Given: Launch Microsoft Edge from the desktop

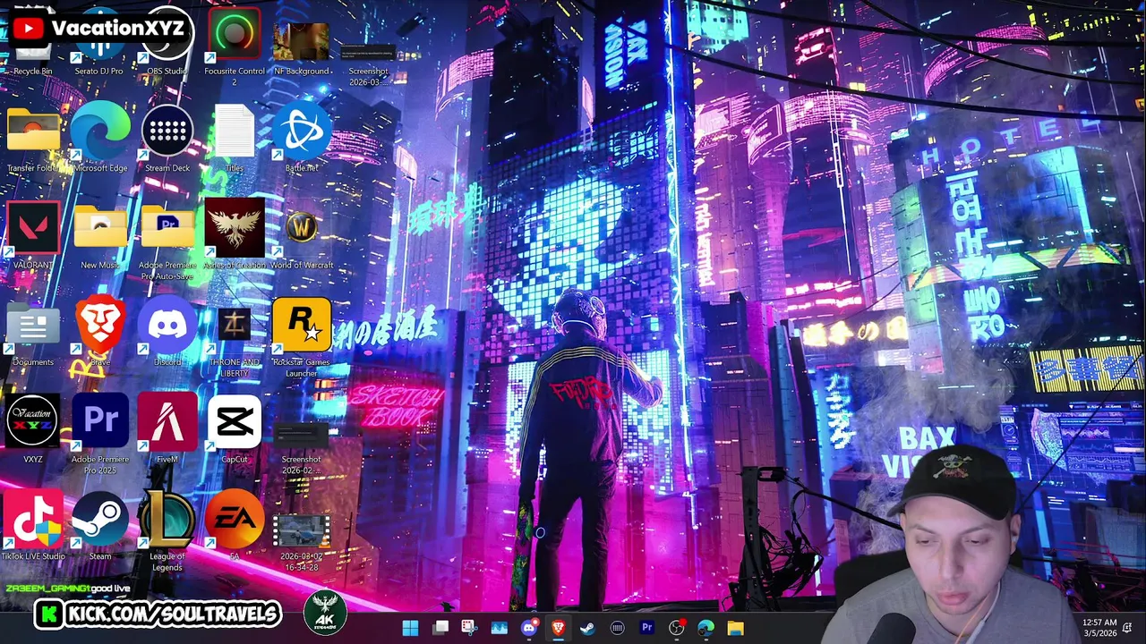Looking at the screenshot, I should [x=100, y=138].
